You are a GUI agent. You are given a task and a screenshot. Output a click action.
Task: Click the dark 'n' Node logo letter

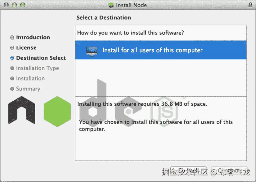point(21,110)
